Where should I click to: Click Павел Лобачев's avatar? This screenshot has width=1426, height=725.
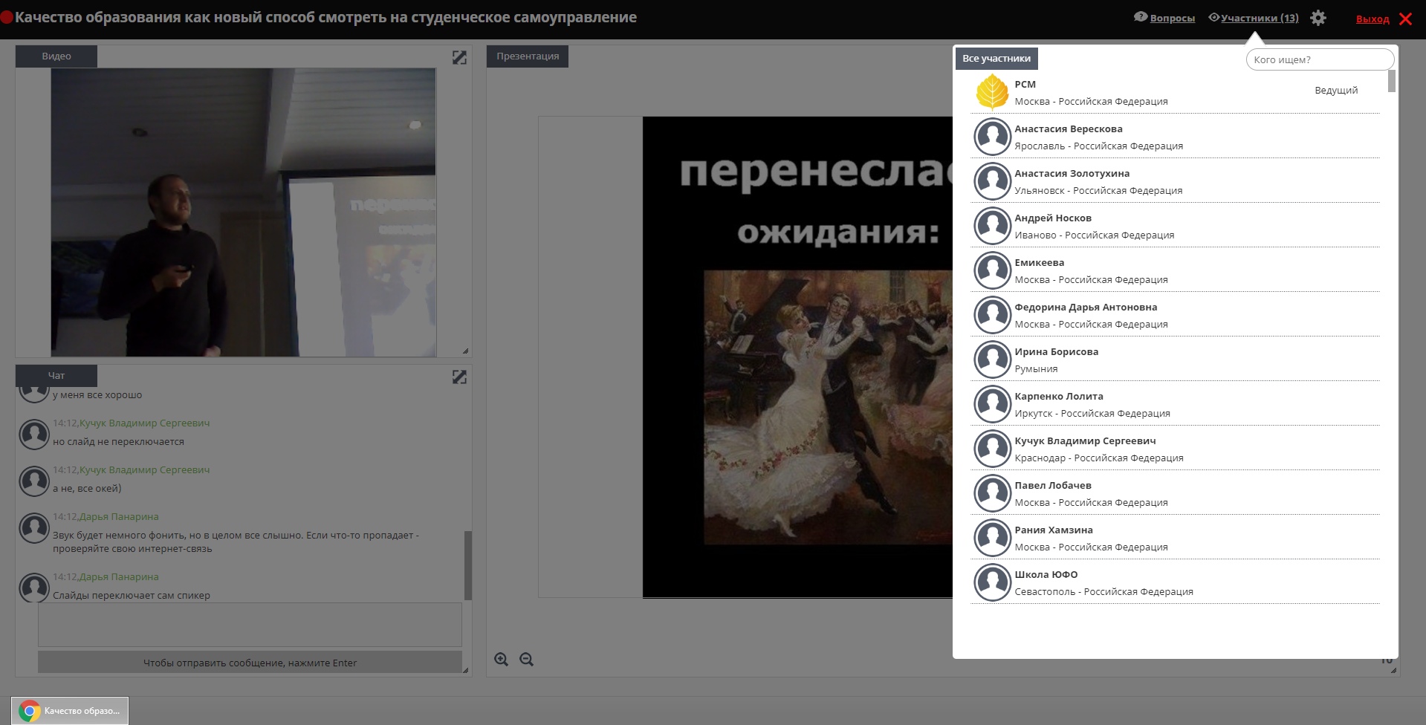pyautogui.click(x=992, y=493)
